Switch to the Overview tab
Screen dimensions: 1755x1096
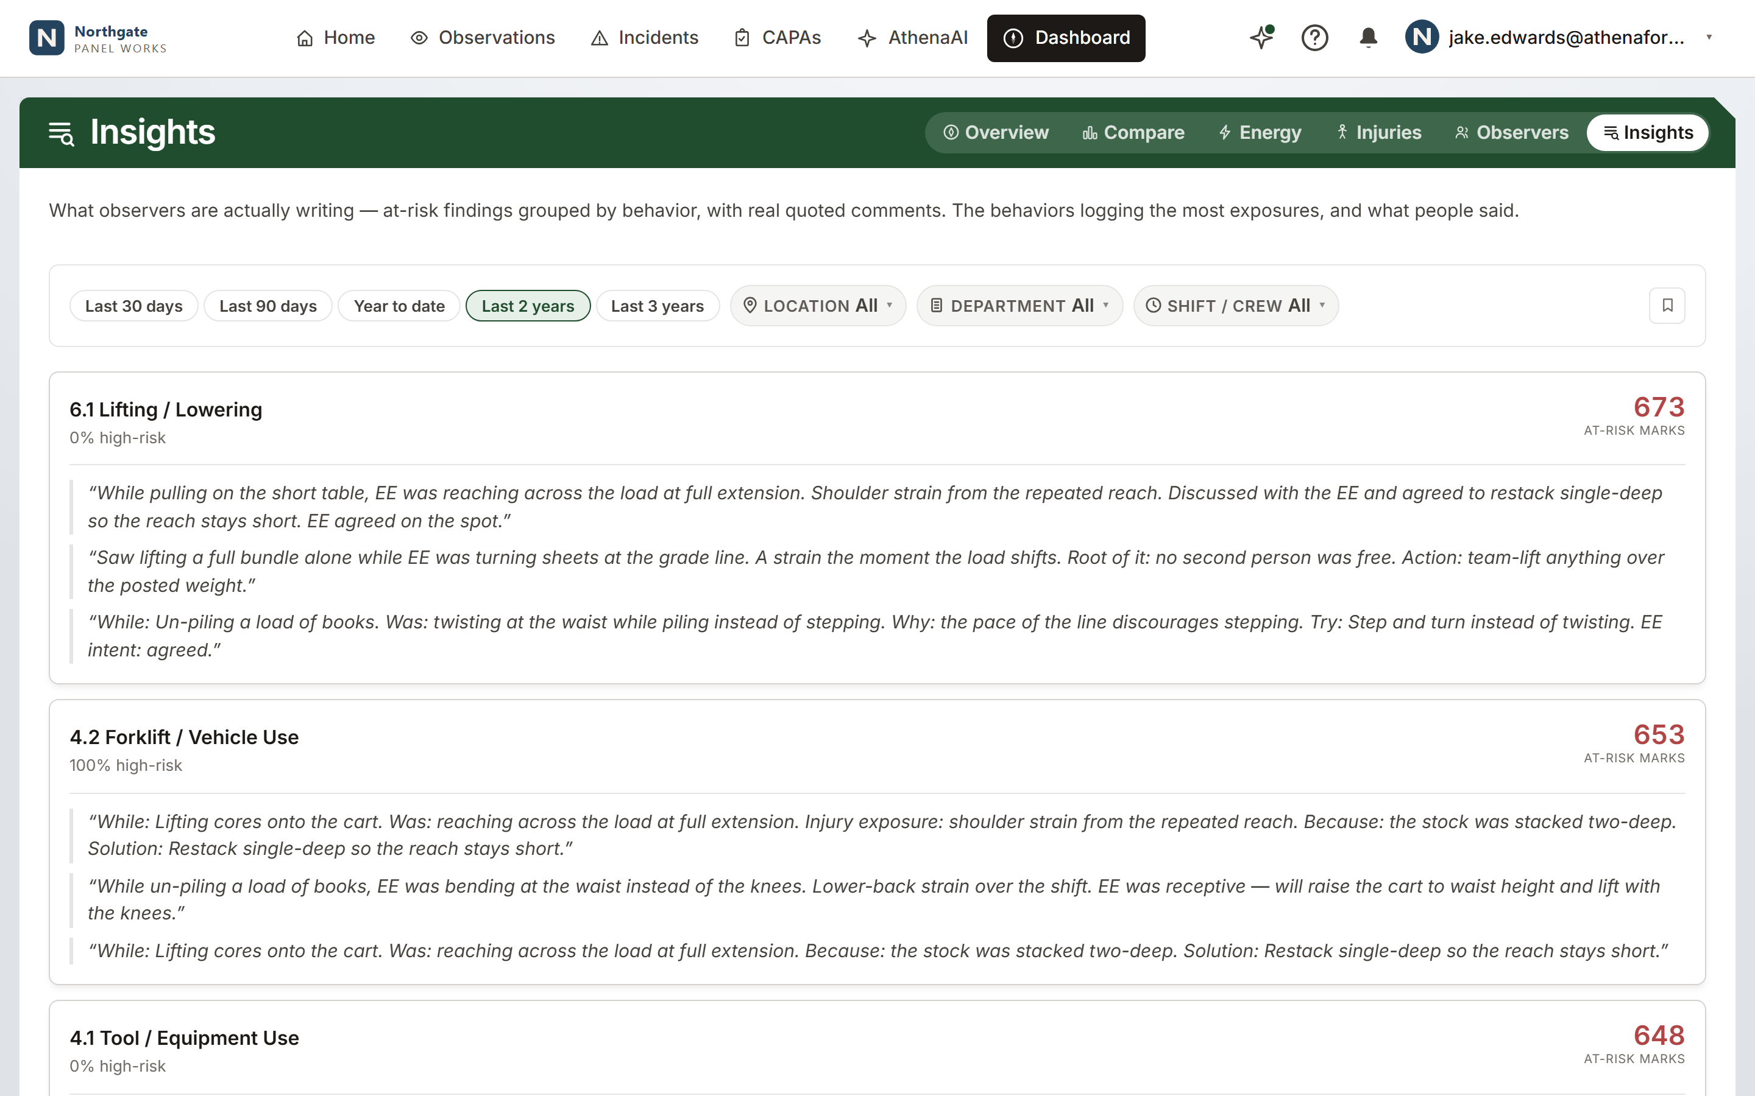(996, 133)
